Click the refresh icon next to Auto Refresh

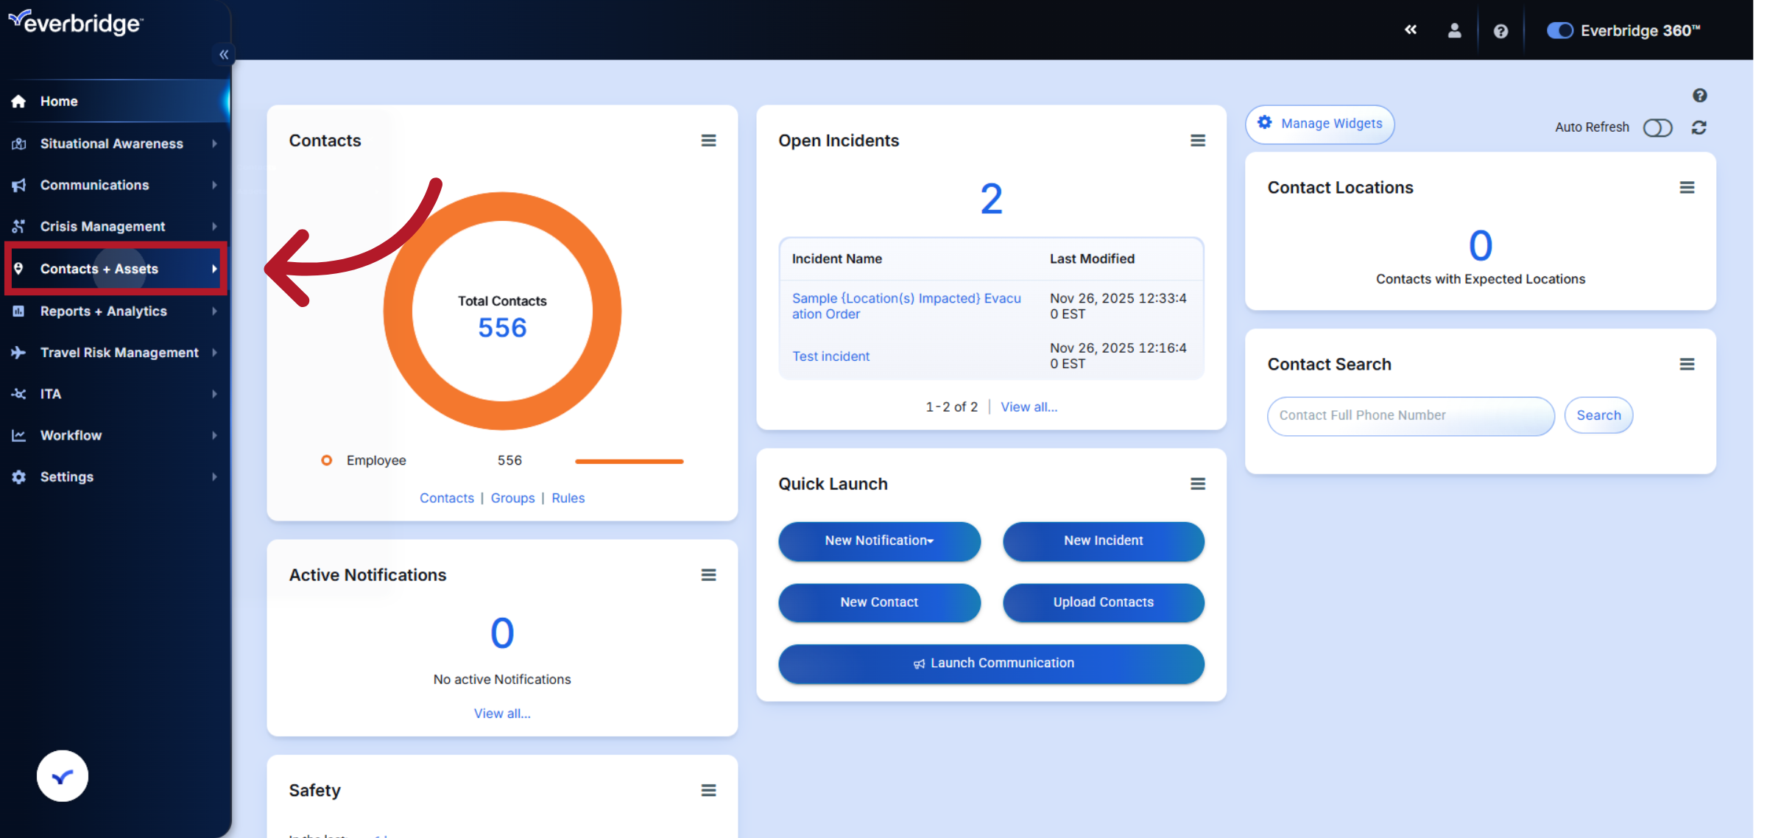click(x=1699, y=127)
